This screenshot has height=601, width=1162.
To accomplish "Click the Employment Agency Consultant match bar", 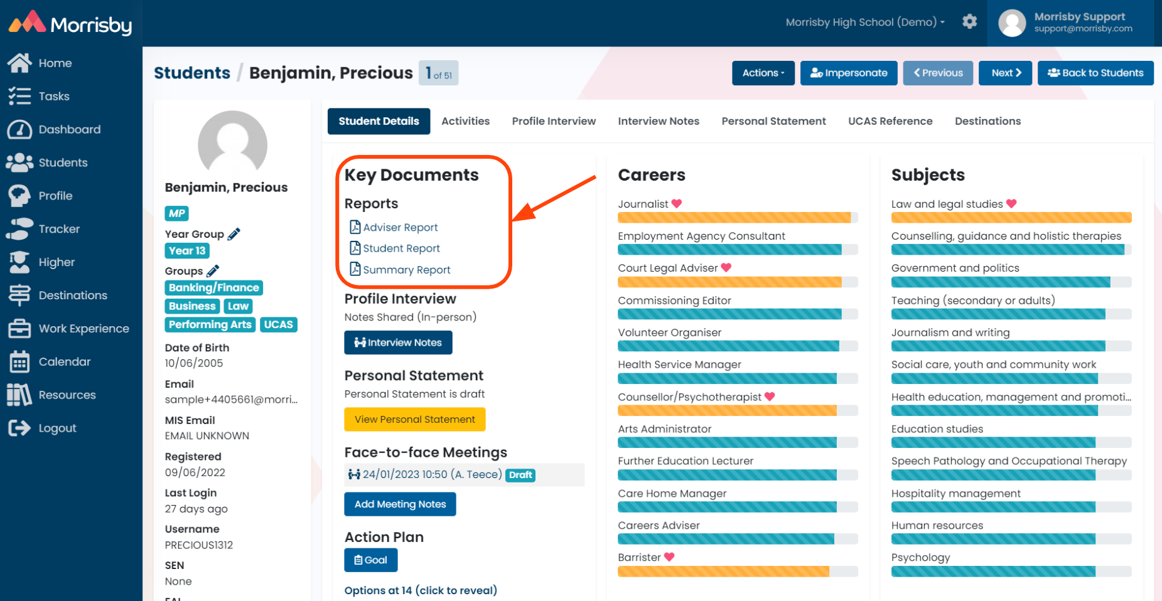I will [x=738, y=250].
